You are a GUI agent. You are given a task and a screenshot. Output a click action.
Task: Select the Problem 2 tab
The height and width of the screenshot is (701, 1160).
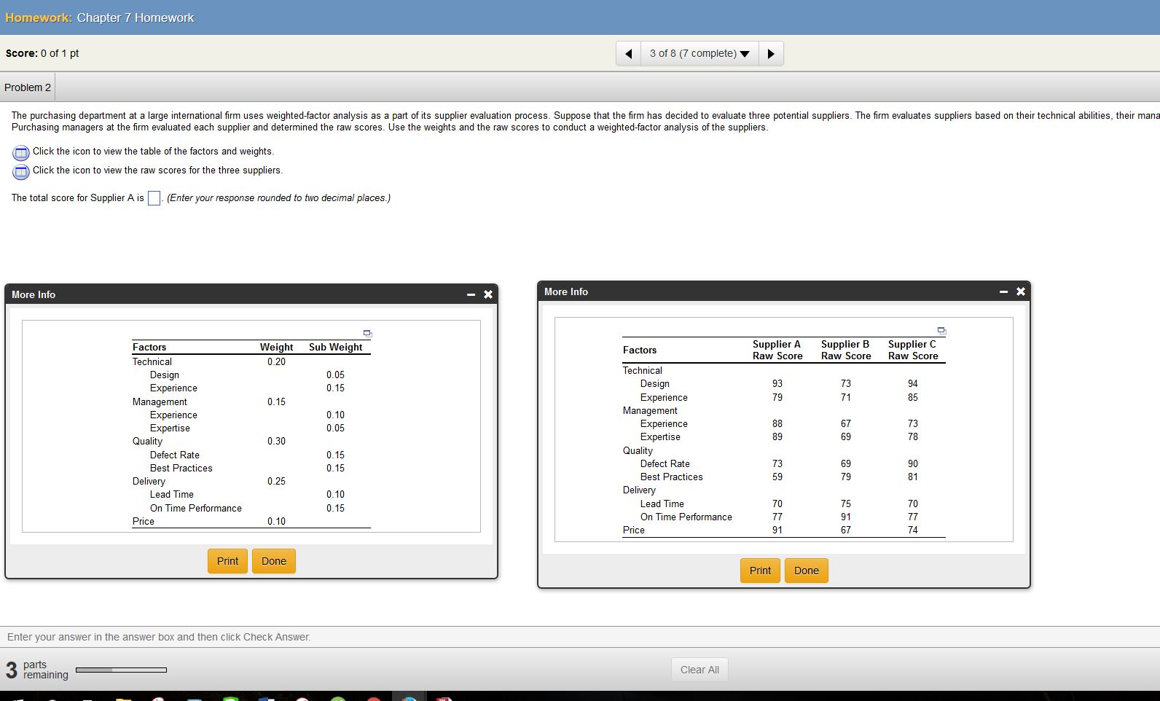pos(28,87)
